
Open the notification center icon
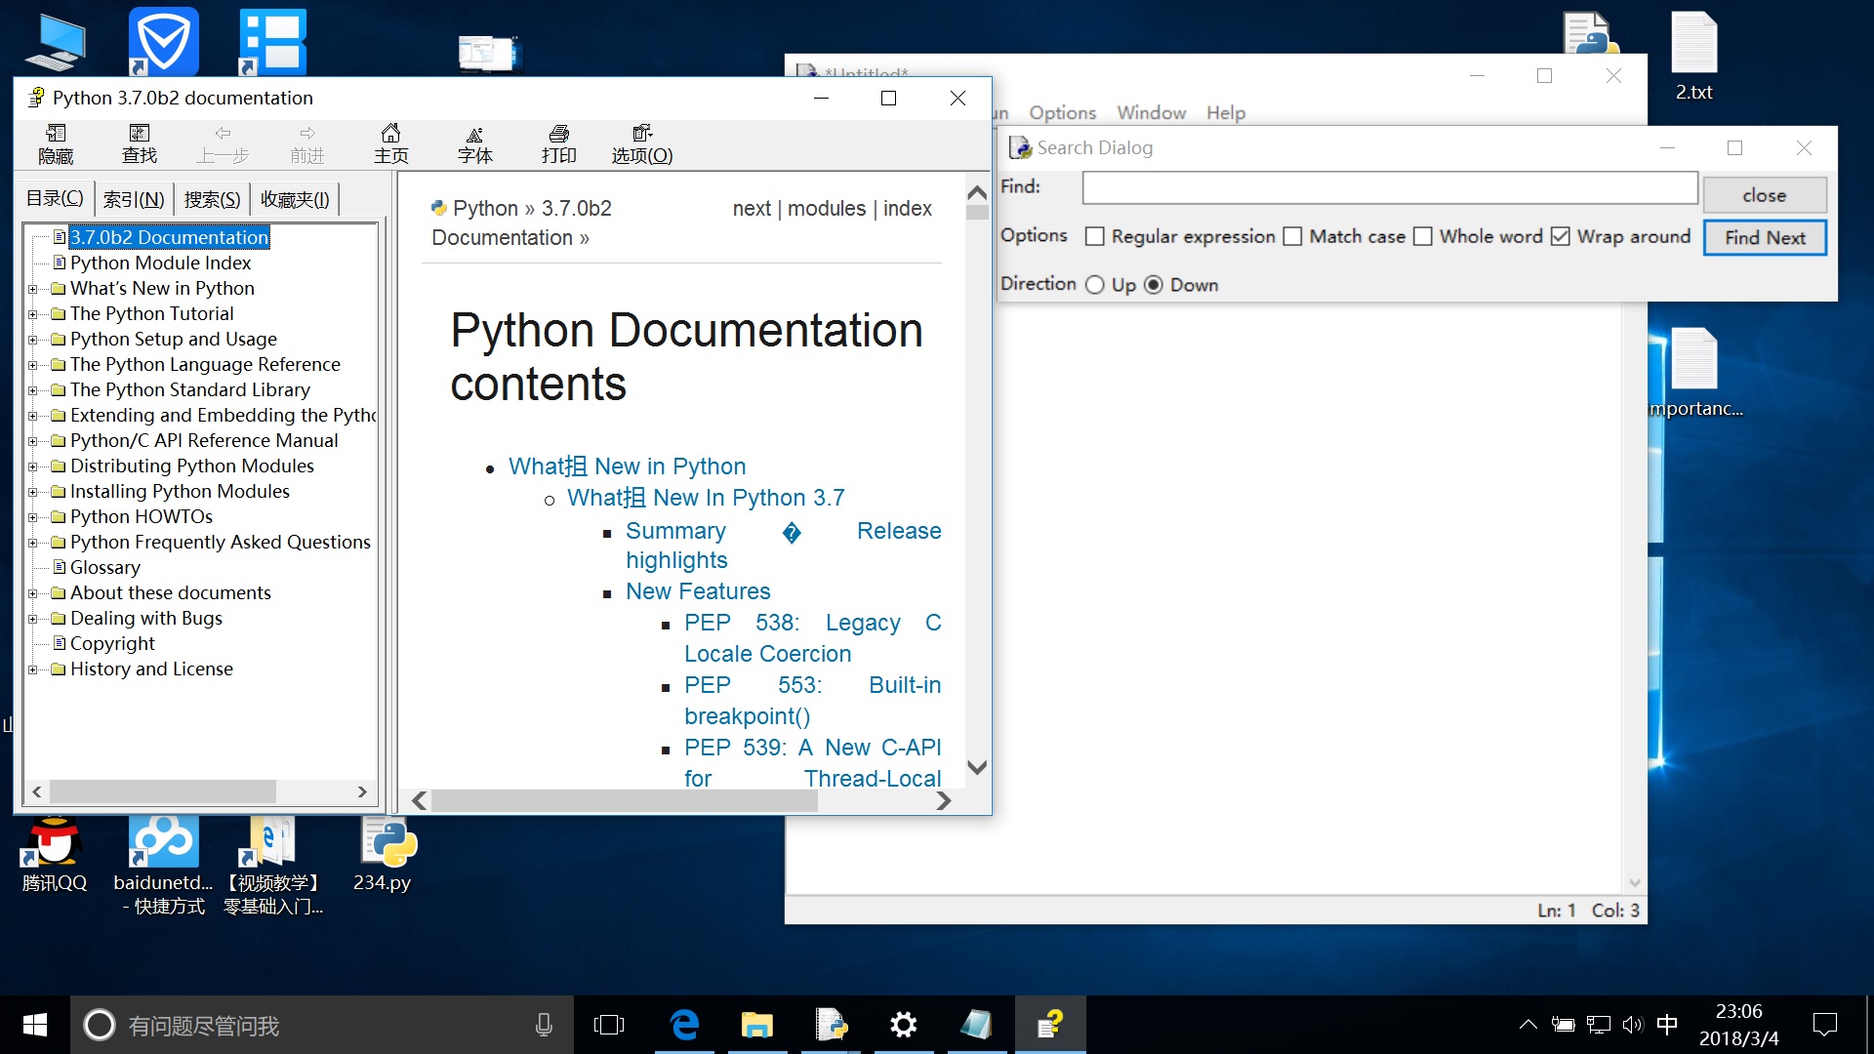pyautogui.click(x=1824, y=1025)
